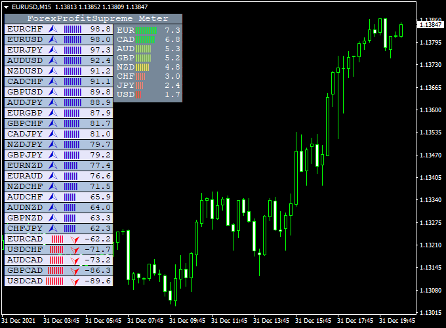Click the 31 Dec 09:45 time axis label

tap(187, 321)
